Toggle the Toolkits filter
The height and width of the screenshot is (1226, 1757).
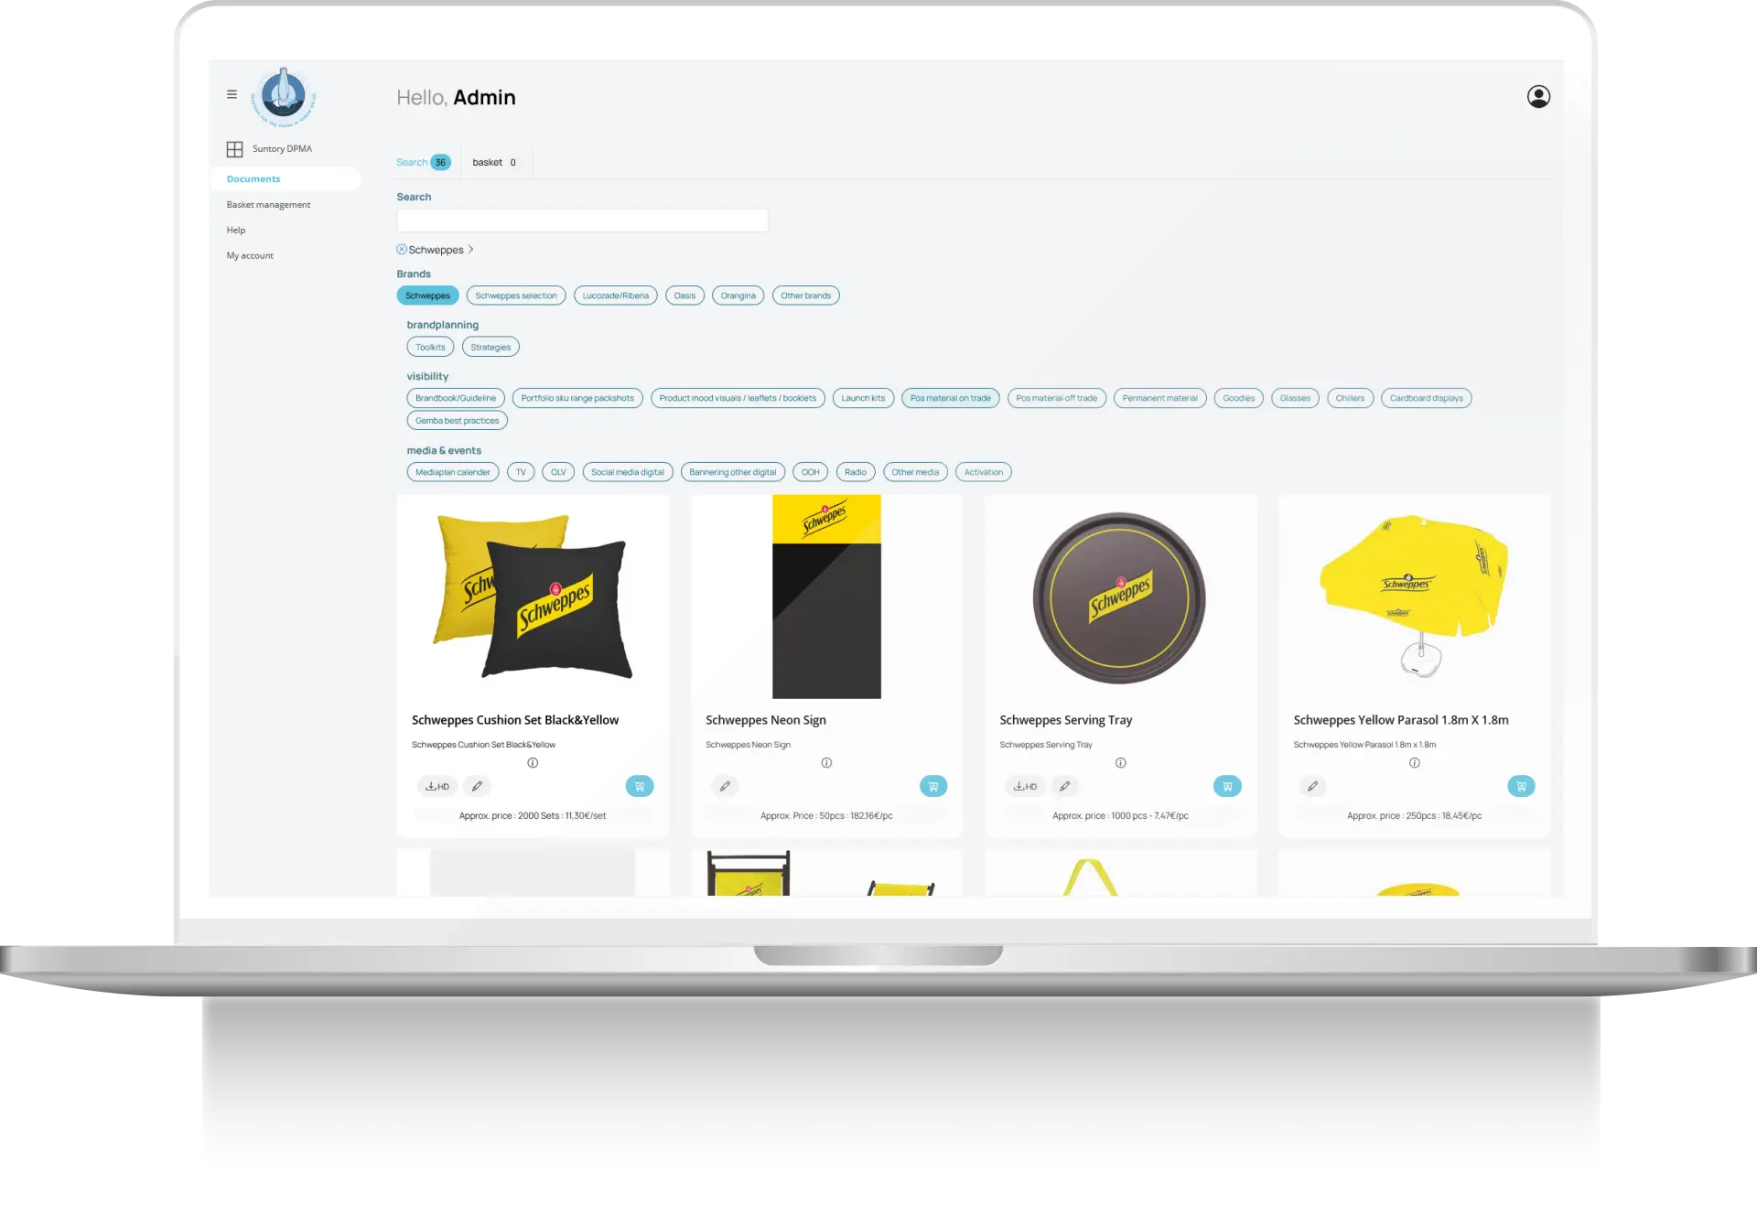pyautogui.click(x=430, y=347)
